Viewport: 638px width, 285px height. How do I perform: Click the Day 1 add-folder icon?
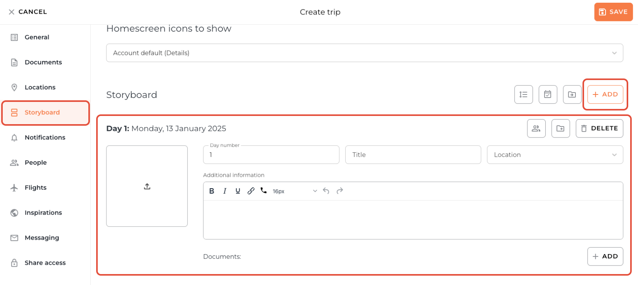560,128
